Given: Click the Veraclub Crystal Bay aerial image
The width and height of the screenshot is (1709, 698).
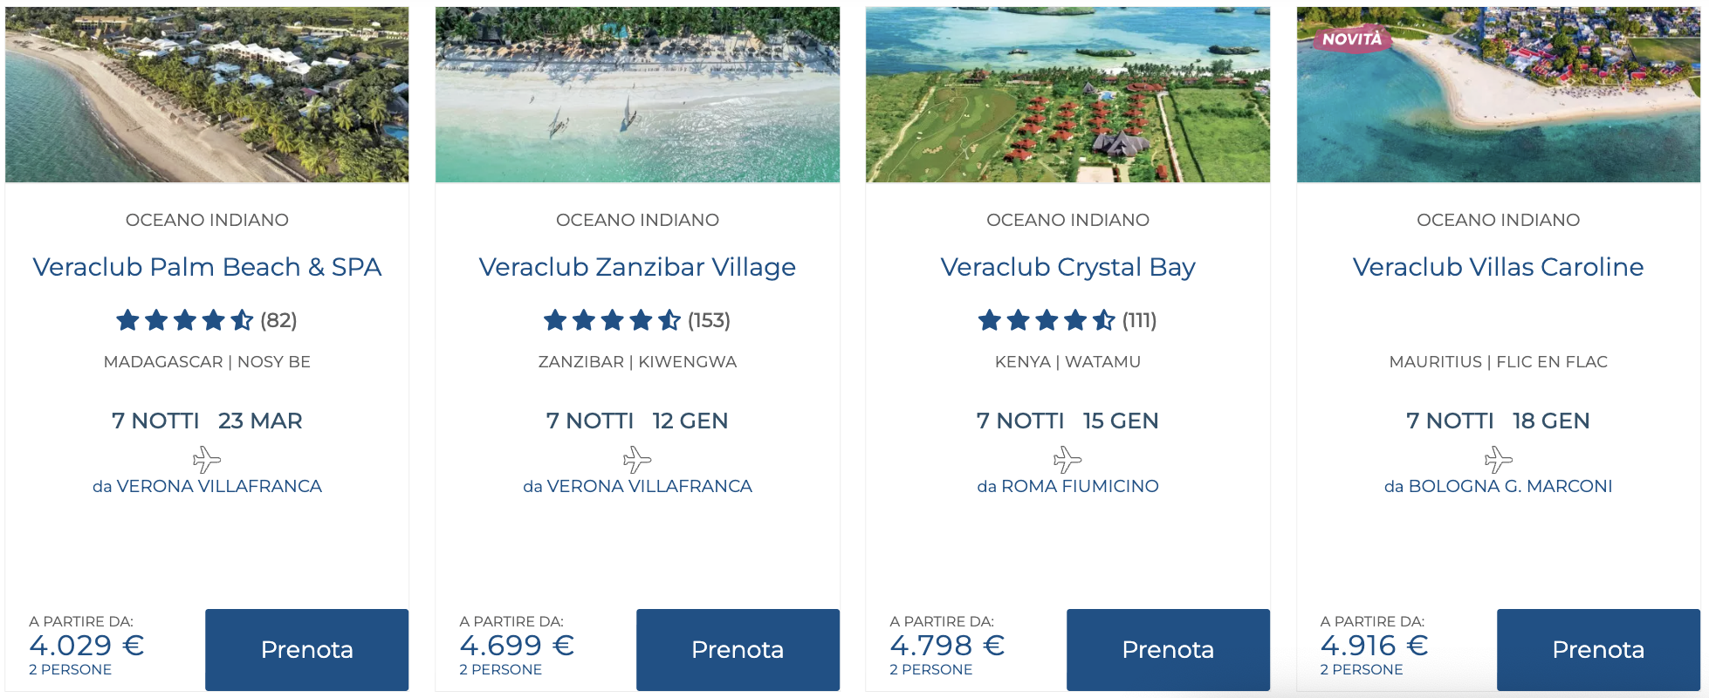Looking at the screenshot, I should pyautogui.click(x=1067, y=92).
